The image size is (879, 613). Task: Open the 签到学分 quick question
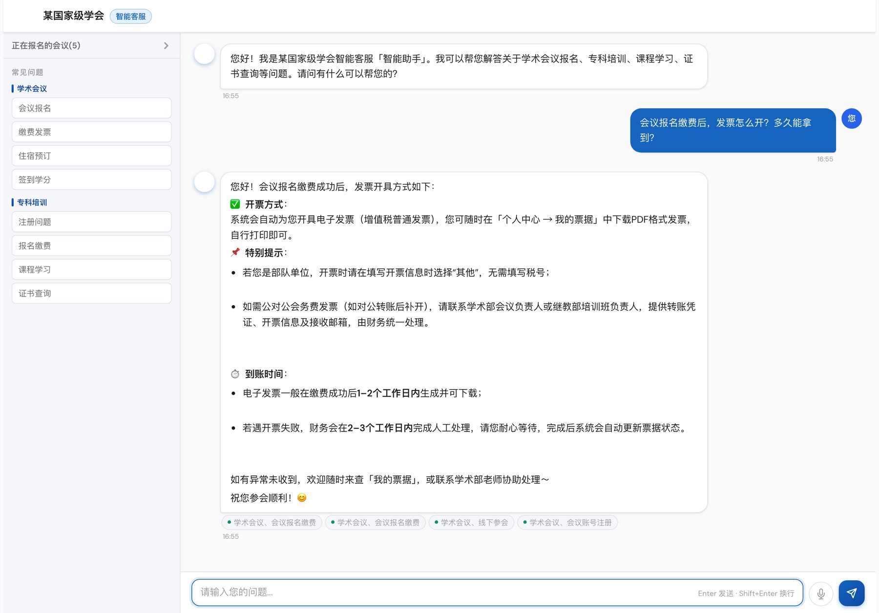point(91,180)
